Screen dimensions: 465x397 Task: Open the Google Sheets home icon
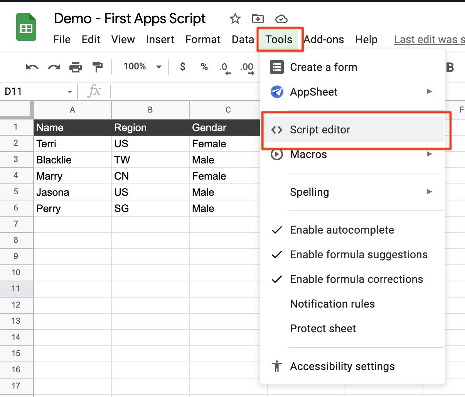26,27
